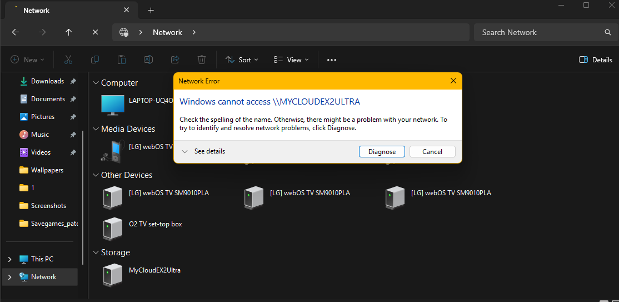Click the Share icon in toolbar
Viewport: 619px width, 302px height.
(x=175, y=60)
